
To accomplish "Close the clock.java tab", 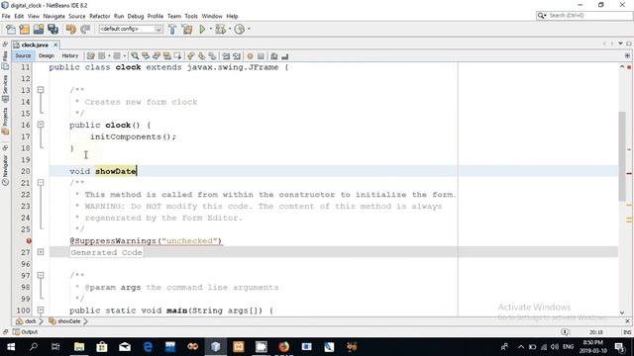I will [55, 44].
